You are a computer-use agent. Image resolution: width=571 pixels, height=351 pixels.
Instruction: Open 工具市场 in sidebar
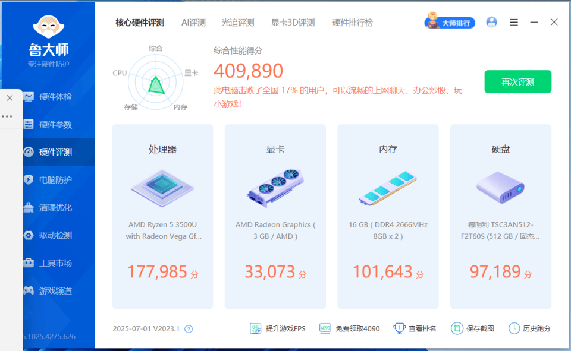55,263
